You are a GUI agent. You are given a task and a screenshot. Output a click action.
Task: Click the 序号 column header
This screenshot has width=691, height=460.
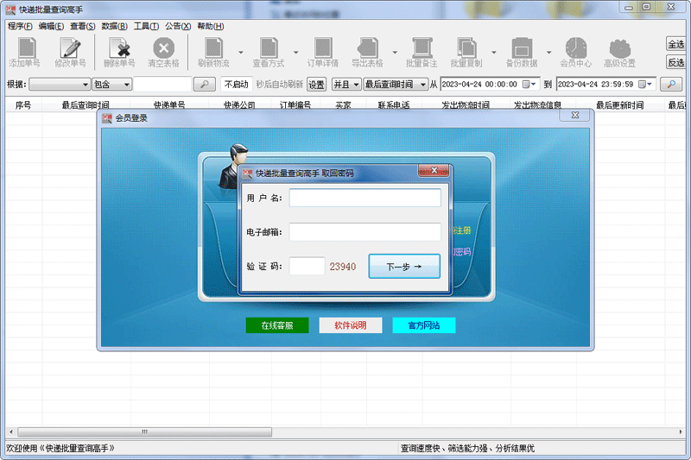tap(23, 105)
